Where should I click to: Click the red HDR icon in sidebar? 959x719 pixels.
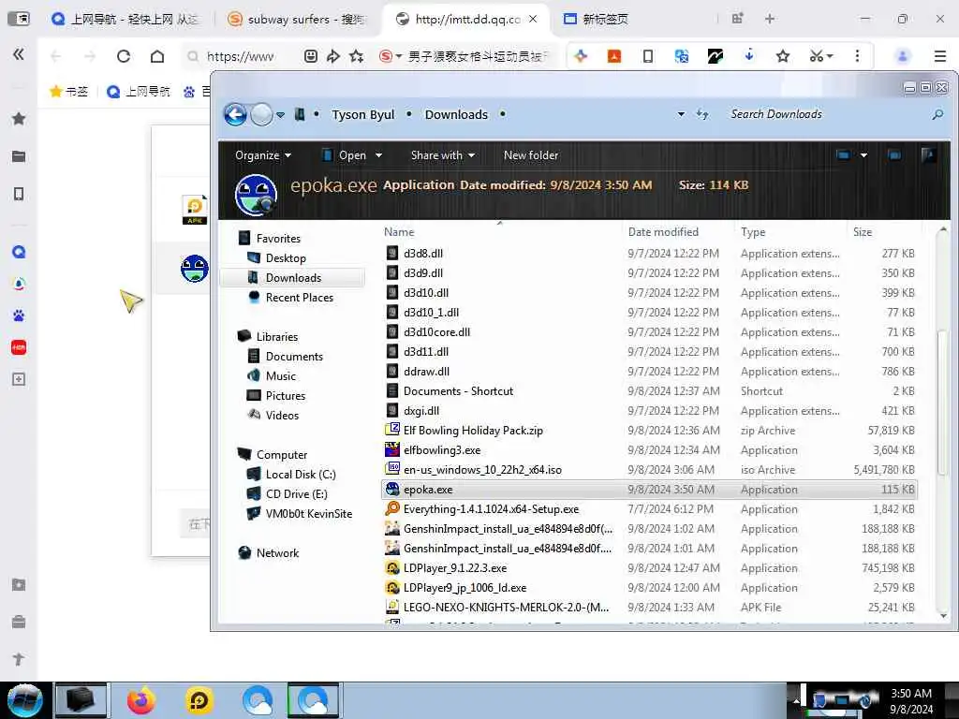tap(19, 347)
